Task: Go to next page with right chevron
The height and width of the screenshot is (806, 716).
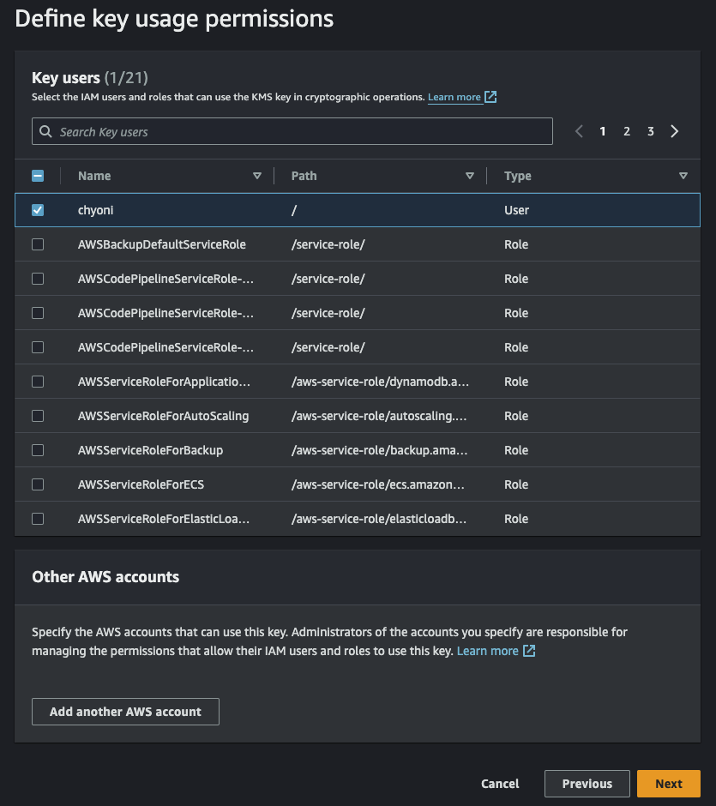Action: coord(674,131)
